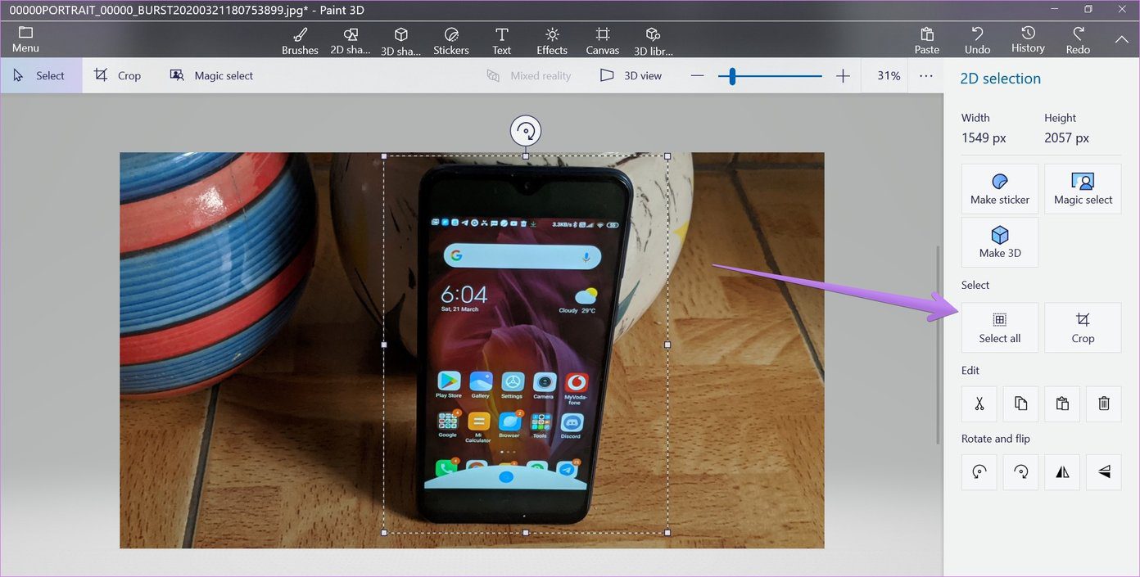Open the Effects panel
1140x577 pixels.
click(x=552, y=41)
